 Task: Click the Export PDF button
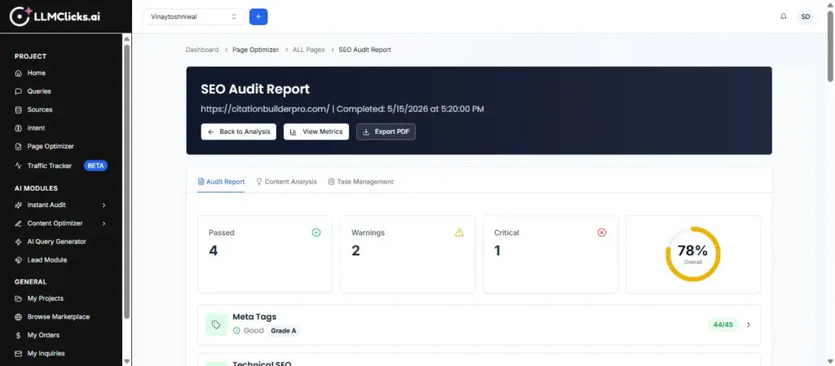click(386, 132)
